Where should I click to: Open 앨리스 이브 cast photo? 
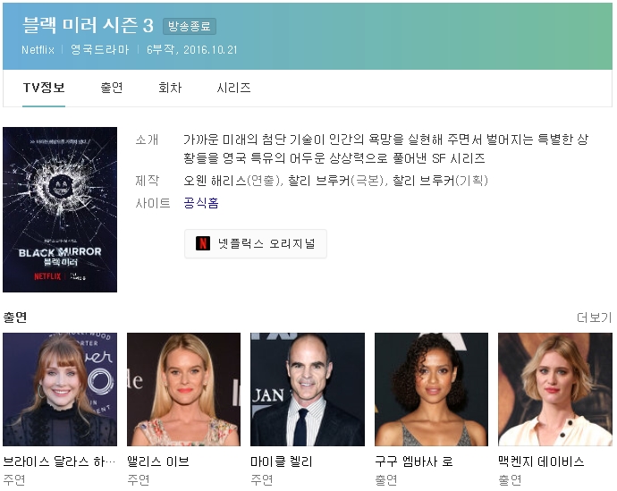pos(184,389)
